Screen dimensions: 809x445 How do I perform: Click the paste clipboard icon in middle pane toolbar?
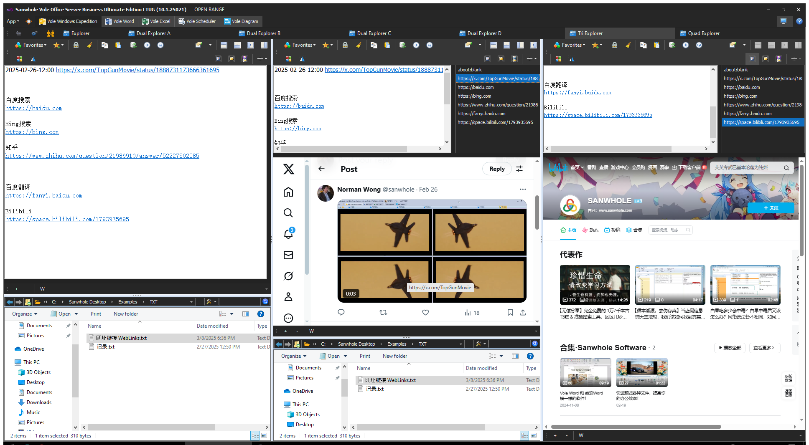click(387, 45)
